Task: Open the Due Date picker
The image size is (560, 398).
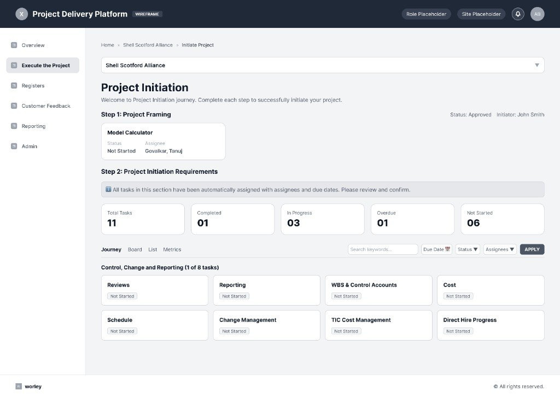Action: [436, 249]
